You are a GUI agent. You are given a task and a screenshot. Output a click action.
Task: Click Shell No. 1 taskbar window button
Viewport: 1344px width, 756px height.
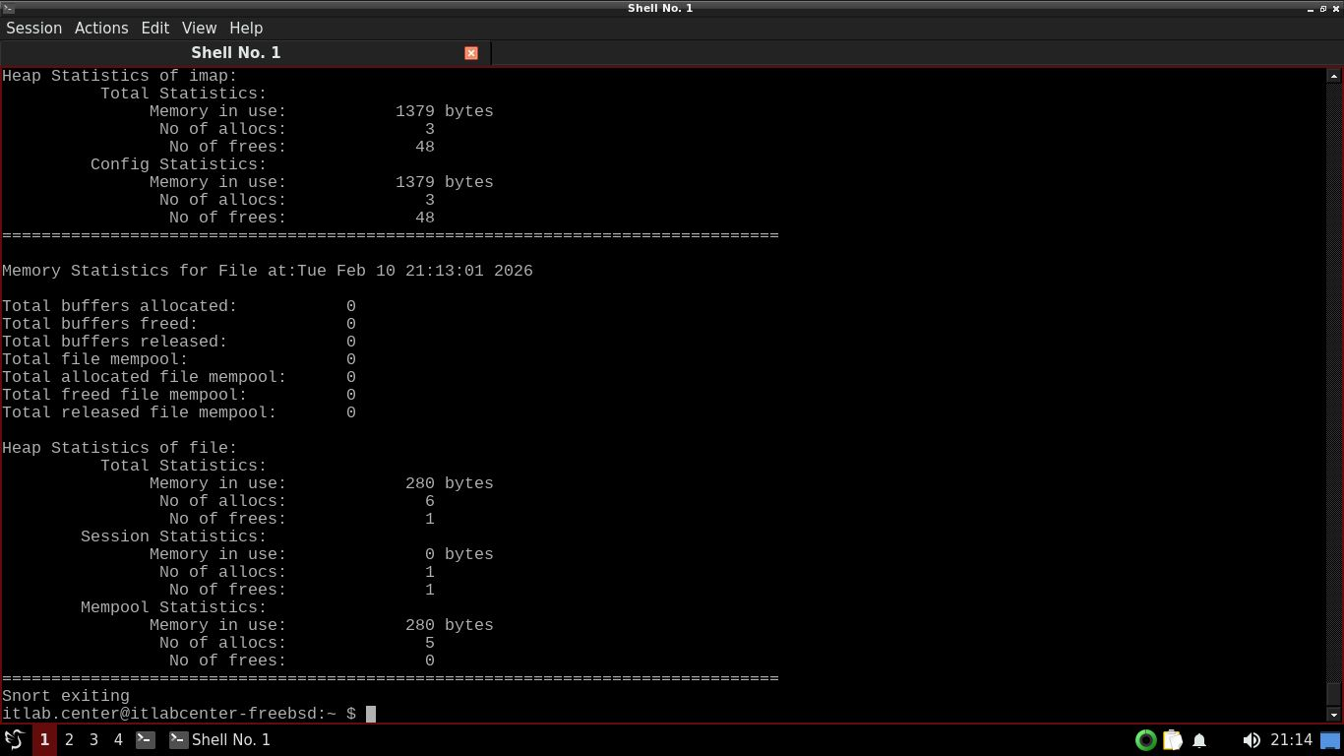(x=220, y=739)
